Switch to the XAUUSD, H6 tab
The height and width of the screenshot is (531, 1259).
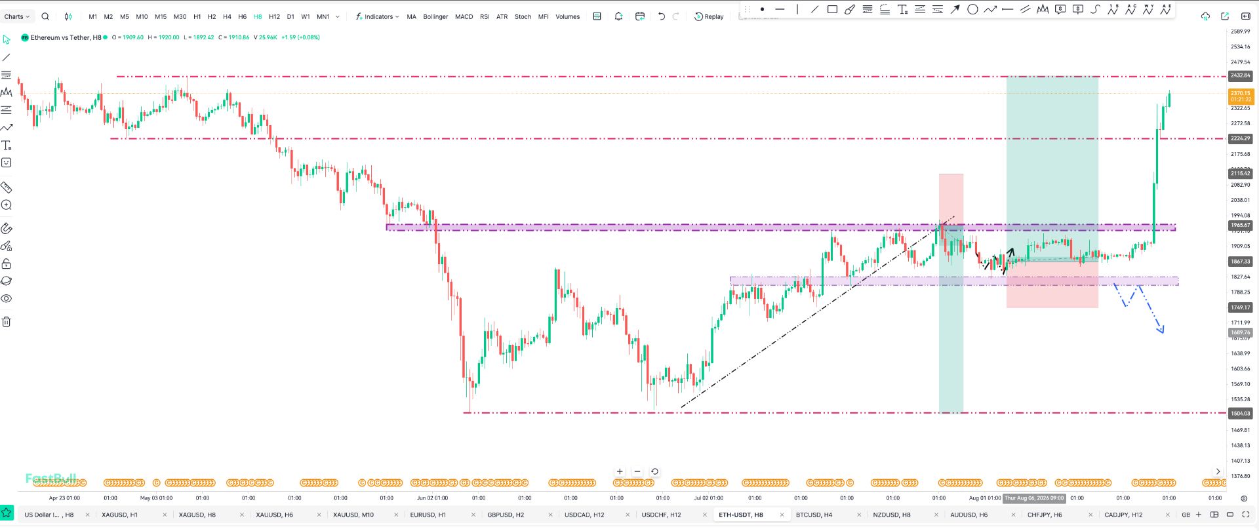tap(274, 515)
